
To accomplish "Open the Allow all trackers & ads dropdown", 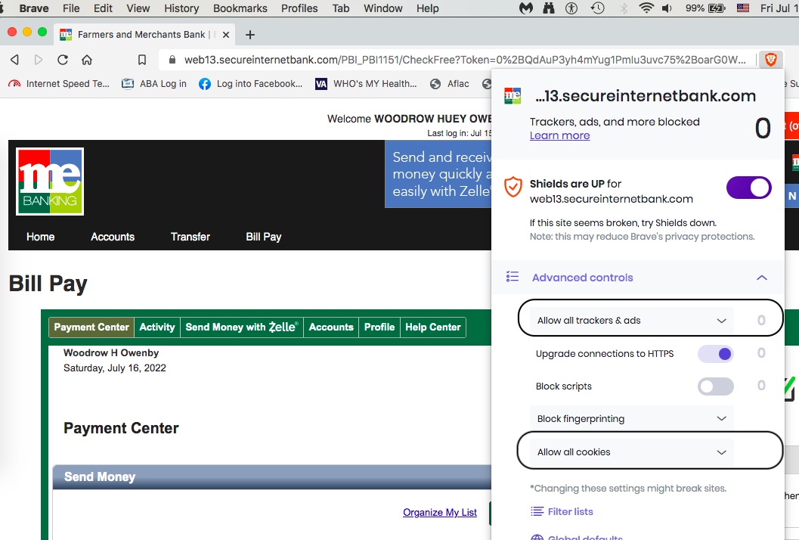I will [x=631, y=321].
